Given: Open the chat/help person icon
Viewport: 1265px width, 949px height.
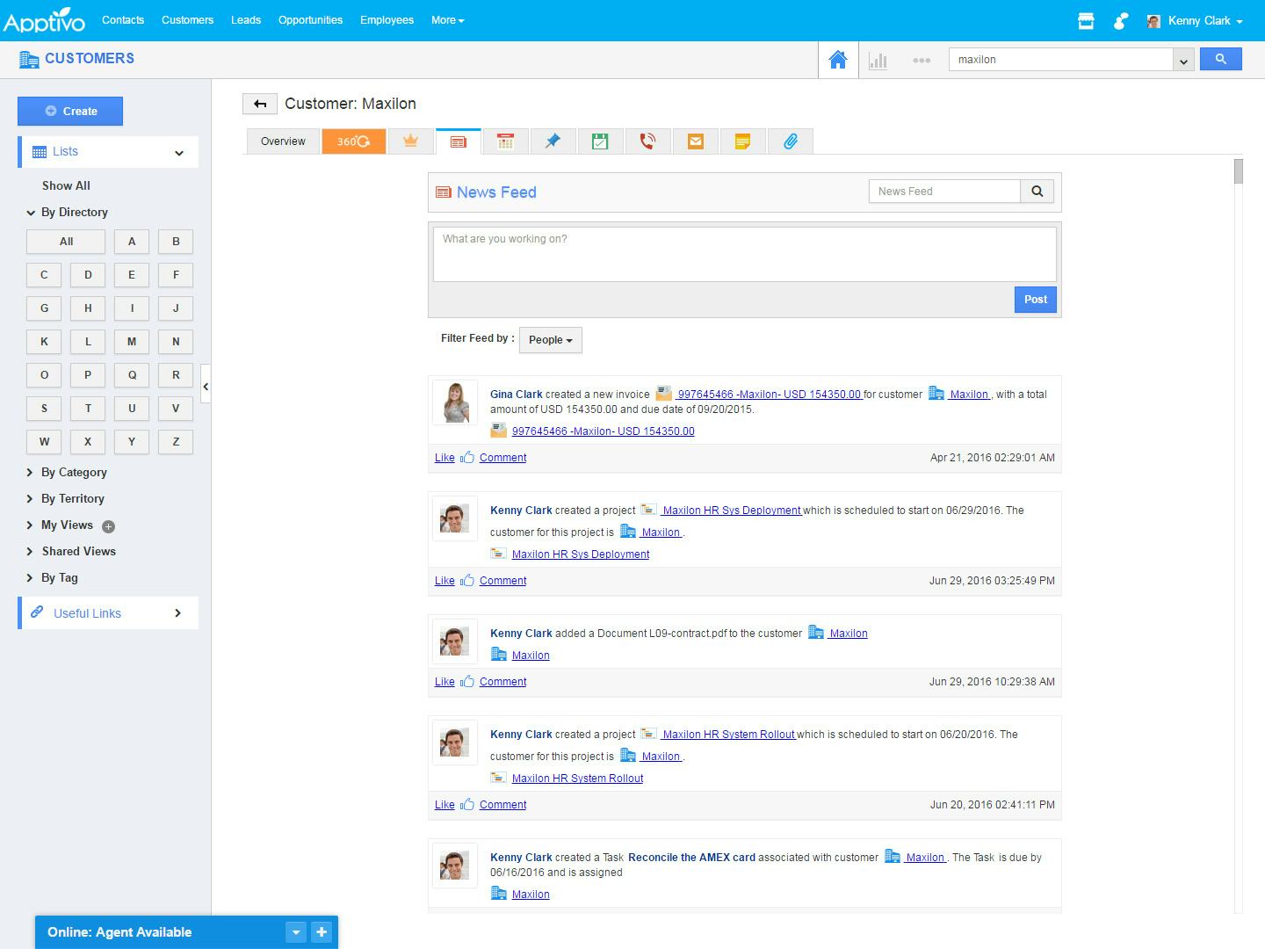Looking at the screenshot, I should pos(1120,21).
